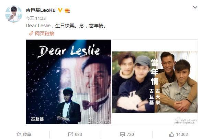The height and width of the screenshot is (140, 203).
Task: Click the weibo watermark on collage image
Action: [x=186, y=121]
